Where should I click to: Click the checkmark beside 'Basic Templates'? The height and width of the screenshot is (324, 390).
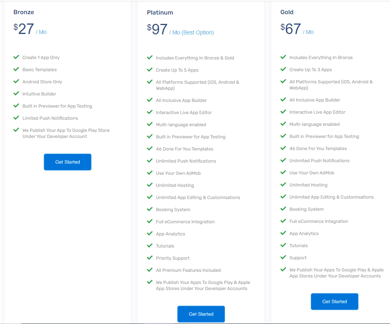click(x=16, y=69)
